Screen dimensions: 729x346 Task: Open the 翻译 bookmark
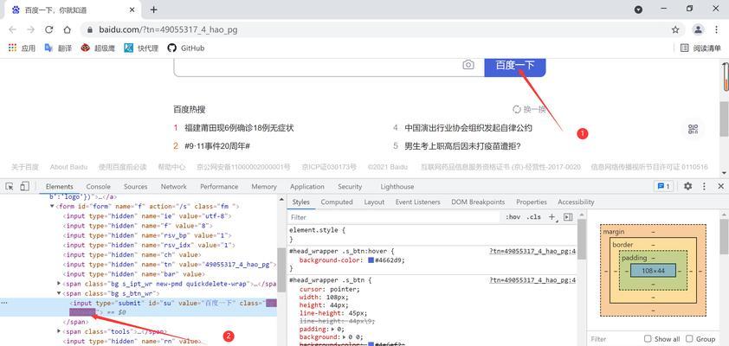(x=58, y=48)
